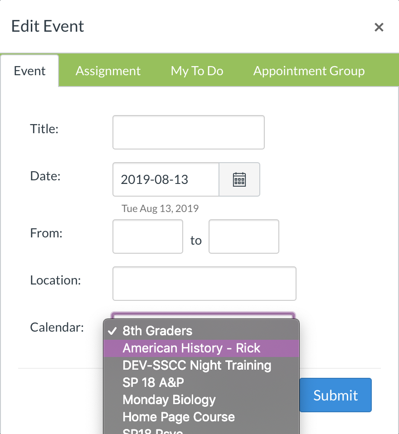Viewport: 399px width, 434px height.
Task: Select the partially visible SP18 Psyc option
Action: point(153,431)
